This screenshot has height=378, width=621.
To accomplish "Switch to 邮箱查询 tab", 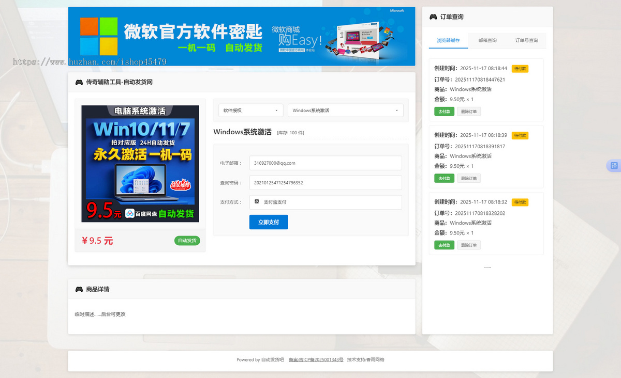I will (487, 40).
